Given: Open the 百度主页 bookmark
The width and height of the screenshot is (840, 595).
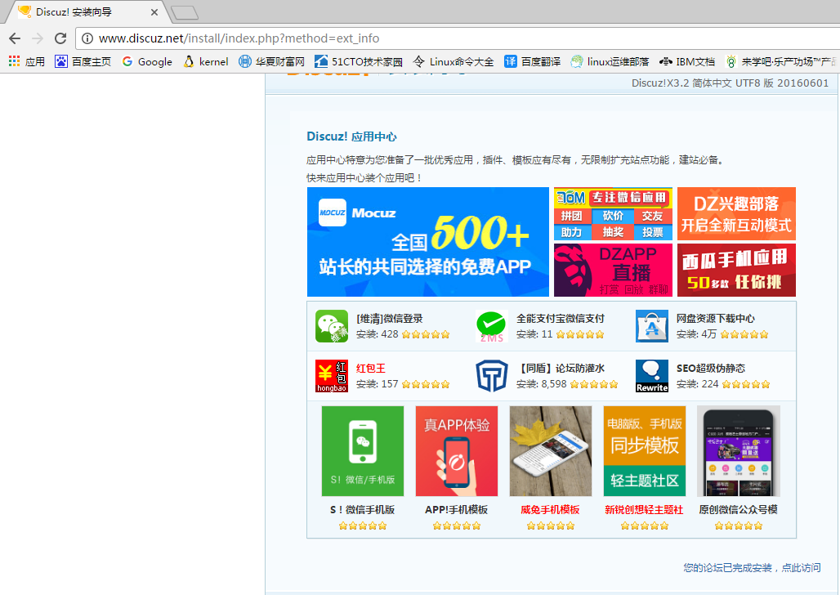Looking at the screenshot, I should coord(83,61).
